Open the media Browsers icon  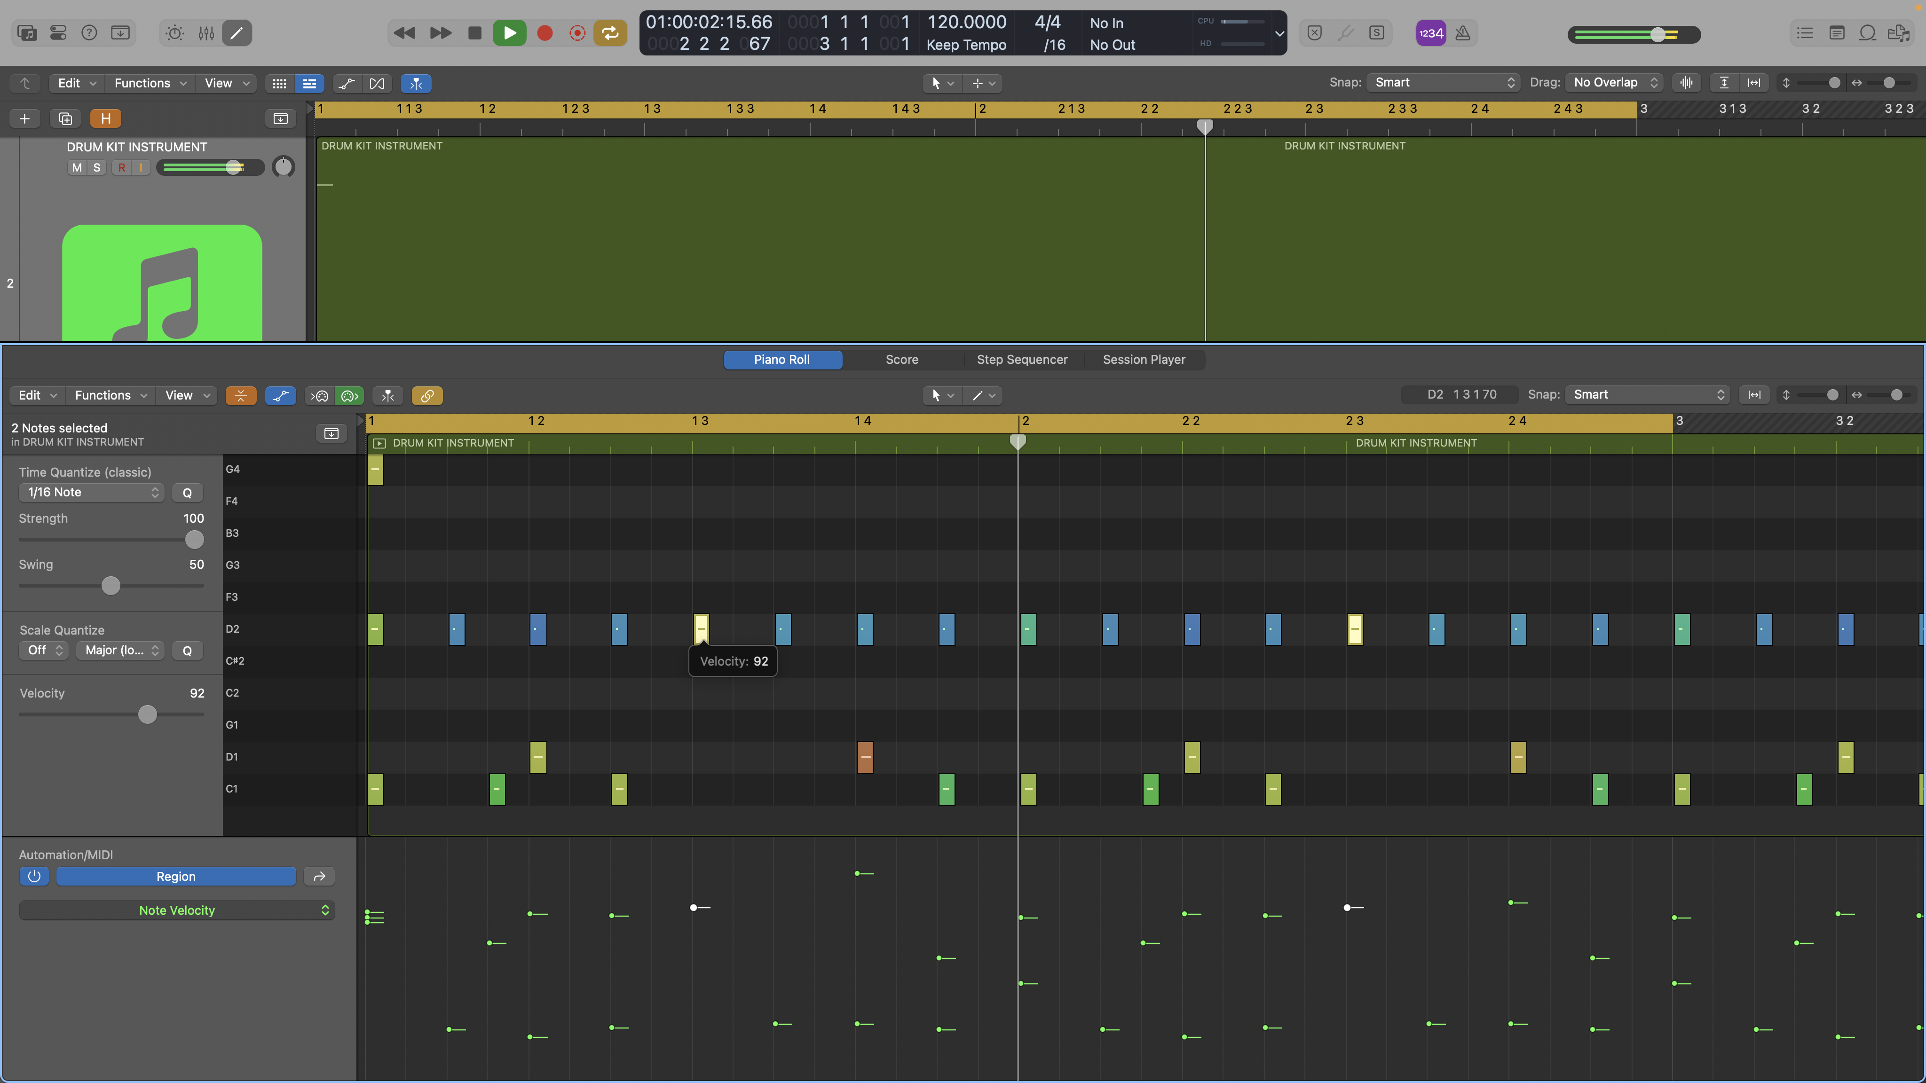1899,33
